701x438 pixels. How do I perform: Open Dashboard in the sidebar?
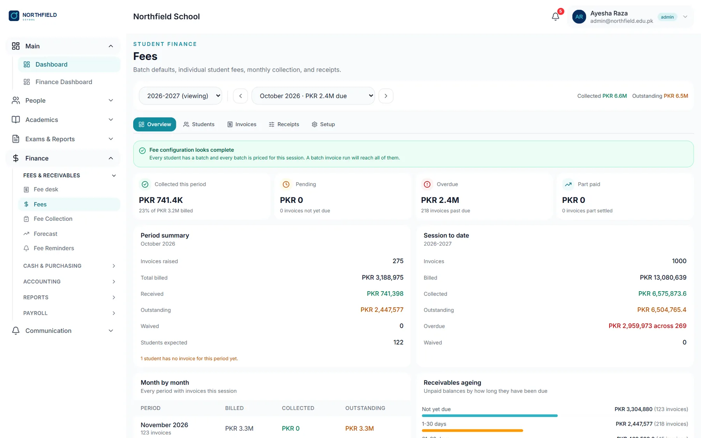(x=69, y=64)
